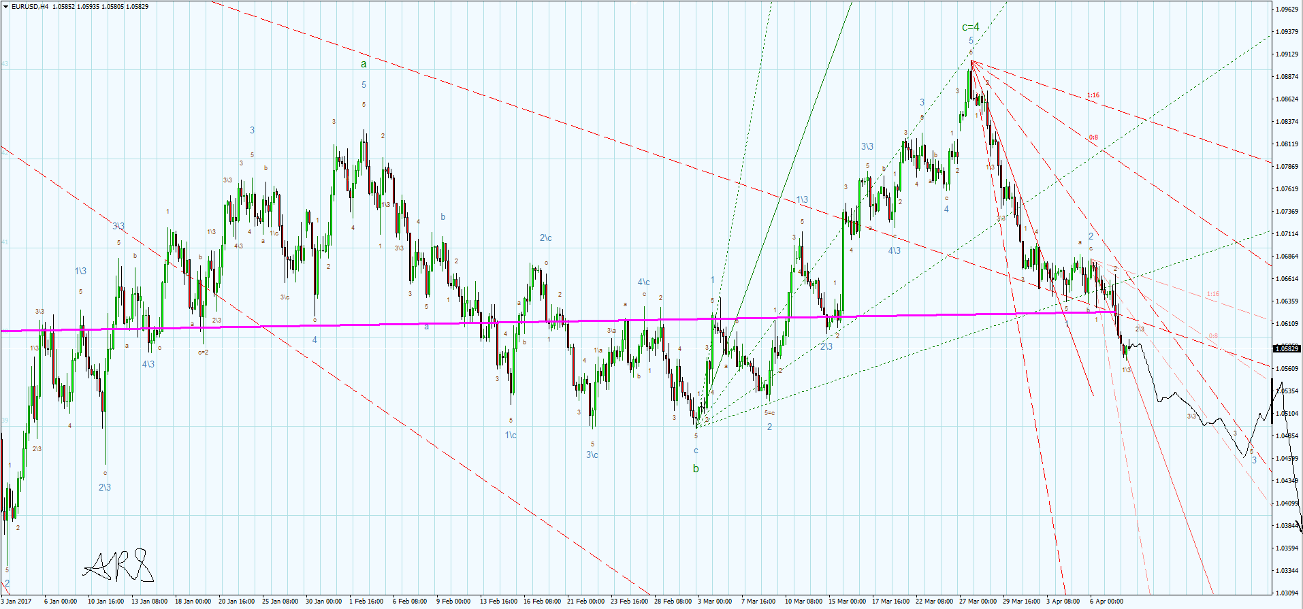Click the 13 Jan 08:00 time label
The width and height of the screenshot is (1303, 609).
[149, 602]
